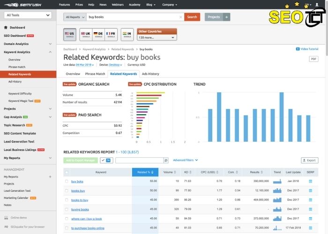Screen dimensions: 328x234
Task: Click the Dashboard home icon
Action: pos(6,27)
